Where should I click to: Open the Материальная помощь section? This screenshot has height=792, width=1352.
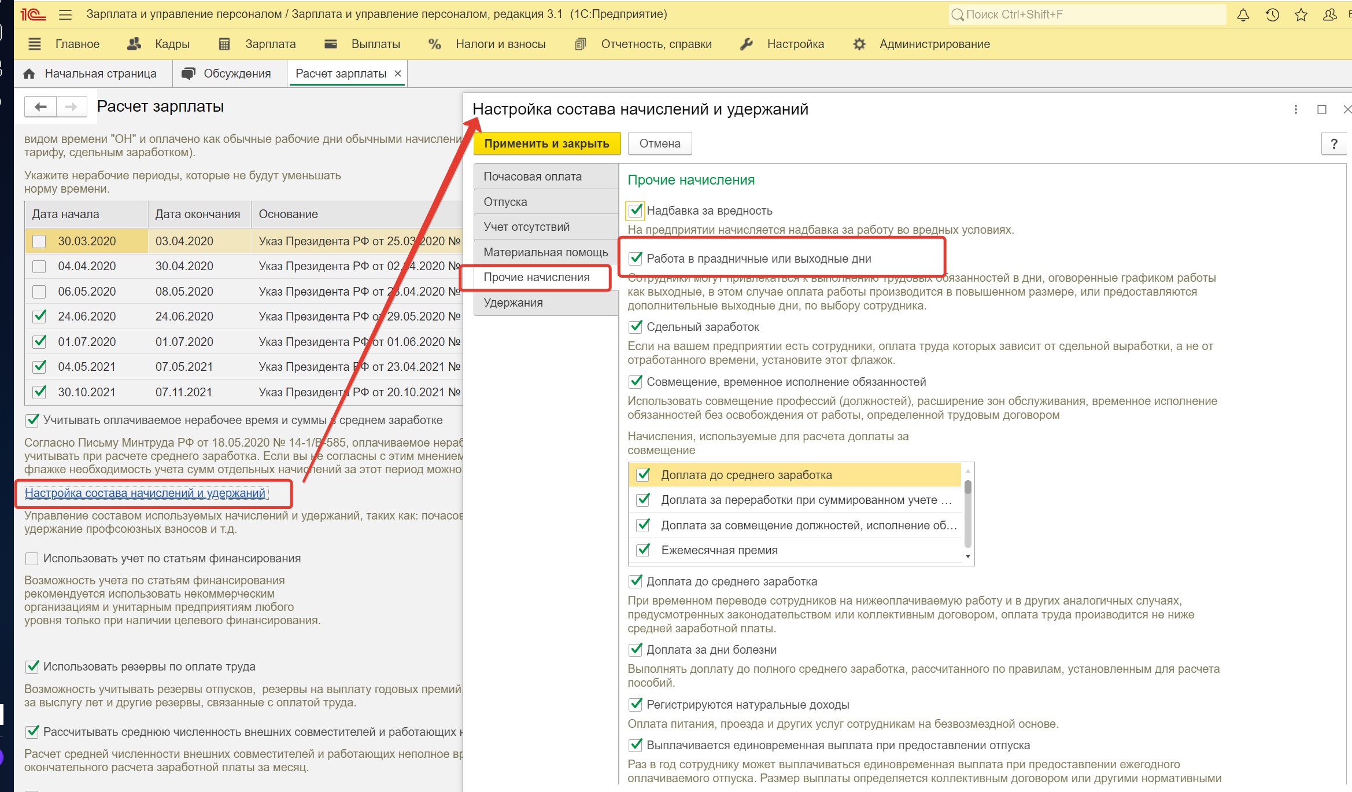coord(545,252)
